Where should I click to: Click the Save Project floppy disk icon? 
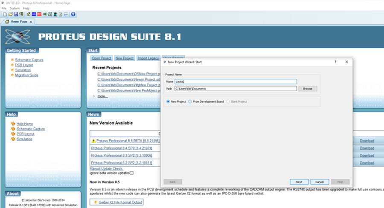point(16,14)
